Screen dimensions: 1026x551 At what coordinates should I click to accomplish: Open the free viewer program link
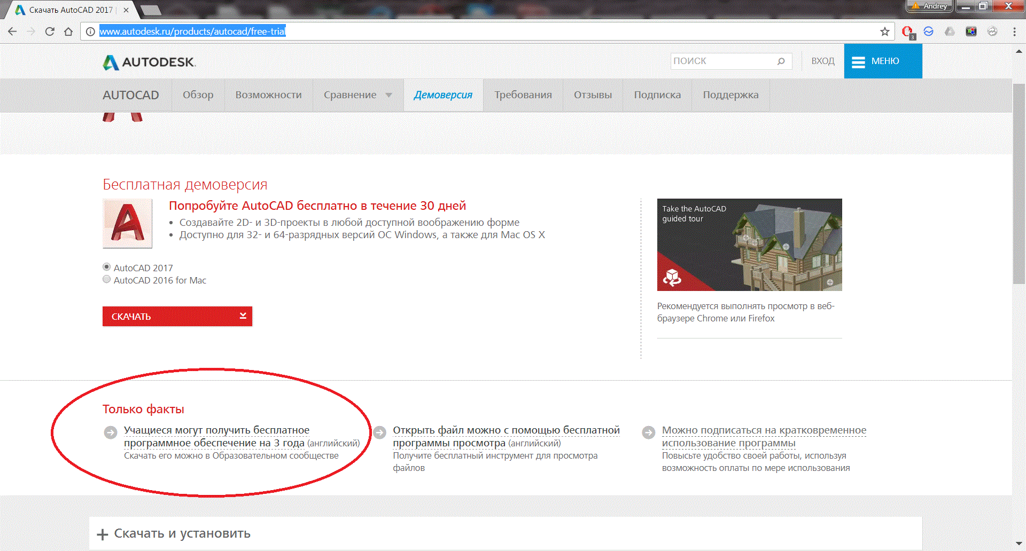click(506, 437)
